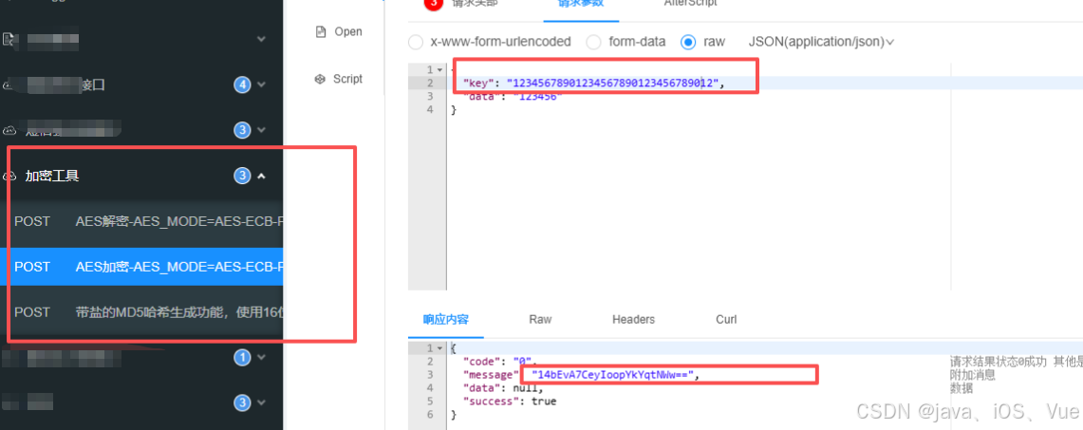Image resolution: width=1083 pixels, height=430 pixels.
Task: Expand the chevron beside the badge 4
Action: click(261, 85)
